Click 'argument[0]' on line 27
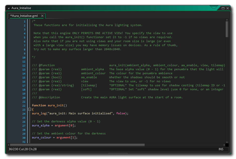236x159 pixels. point(64,125)
